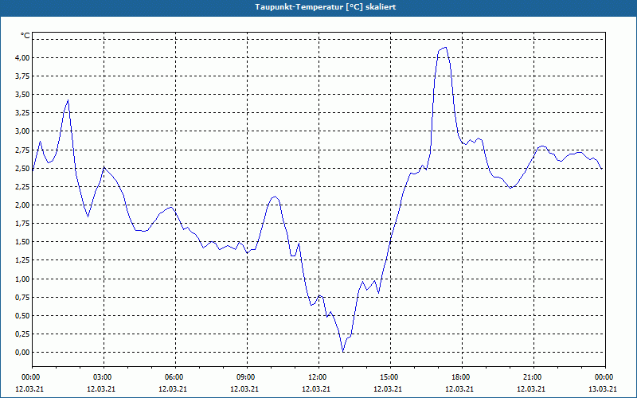Click the 2,75 y-axis label
The height and width of the screenshot is (398, 637).
pyautogui.click(x=22, y=150)
